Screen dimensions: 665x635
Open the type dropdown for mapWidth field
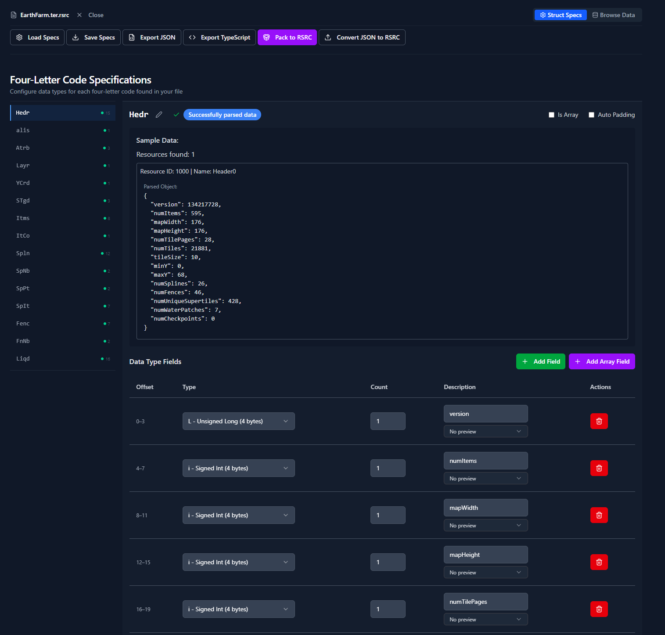click(238, 515)
